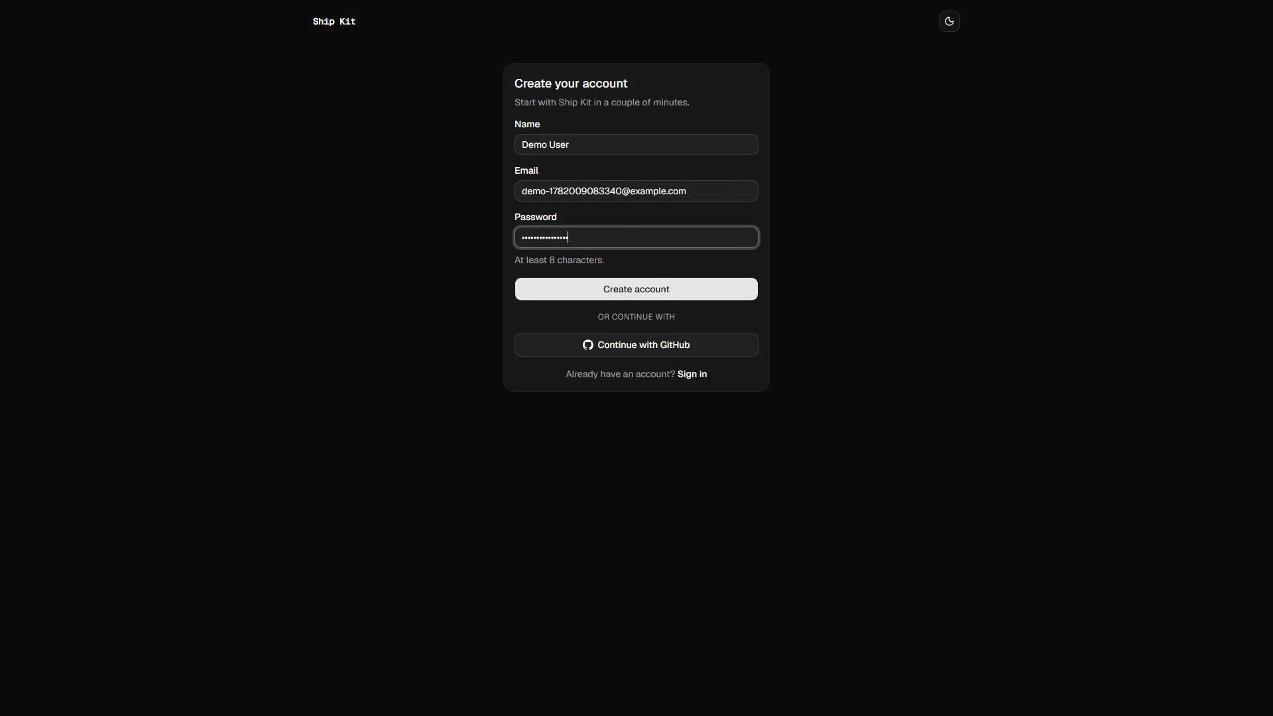Toggle dark mode with the moon icon

(949, 21)
